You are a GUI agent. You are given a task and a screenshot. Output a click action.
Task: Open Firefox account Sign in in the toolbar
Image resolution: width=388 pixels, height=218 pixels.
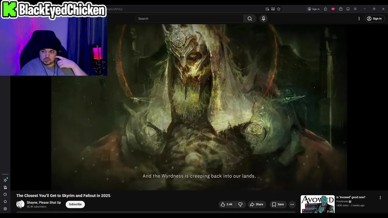coord(314,9)
